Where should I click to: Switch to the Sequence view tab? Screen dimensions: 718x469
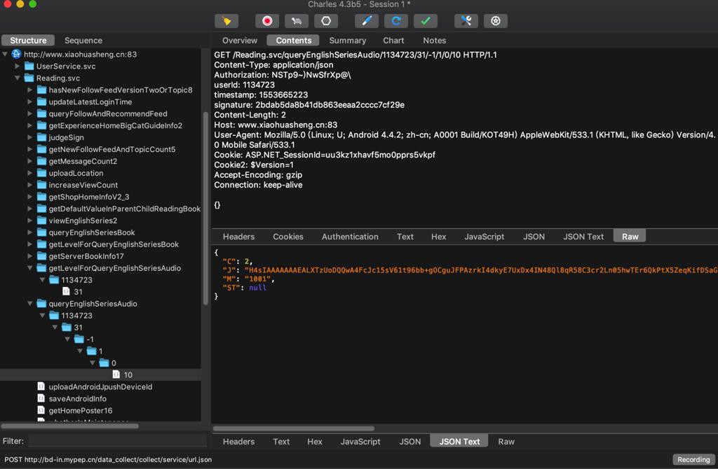click(83, 41)
